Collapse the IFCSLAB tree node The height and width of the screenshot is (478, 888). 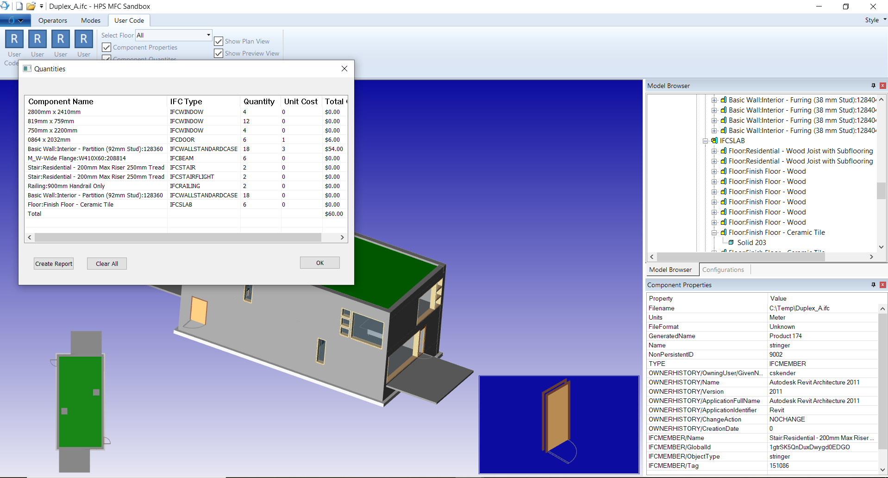tap(706, 140)
